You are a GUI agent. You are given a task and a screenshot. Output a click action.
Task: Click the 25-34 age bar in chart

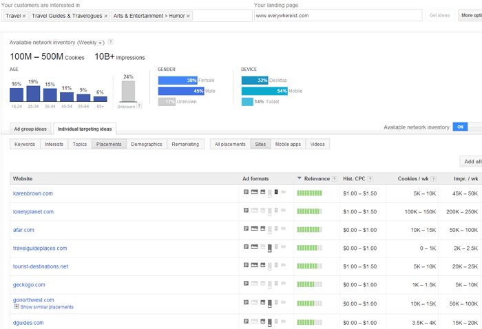[33, 94]
